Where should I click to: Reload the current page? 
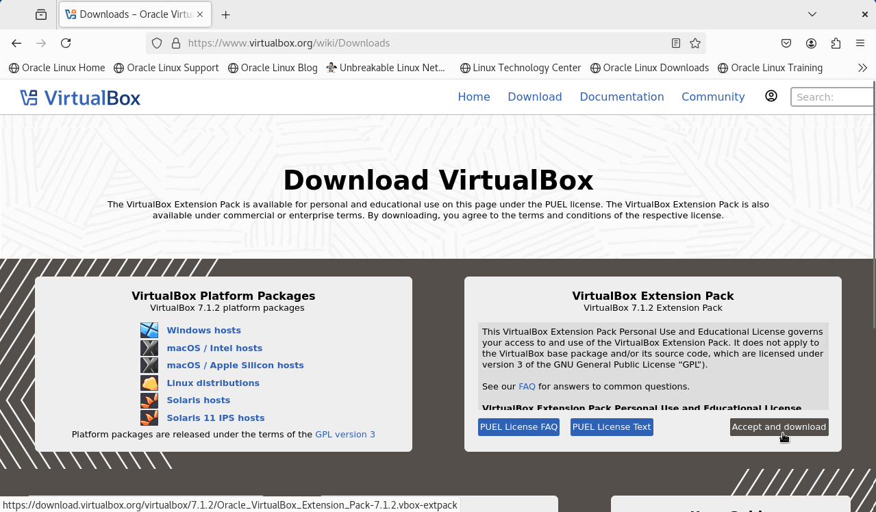66,43
